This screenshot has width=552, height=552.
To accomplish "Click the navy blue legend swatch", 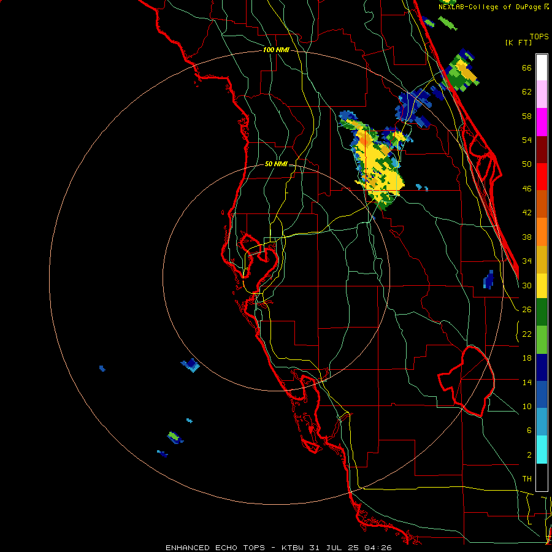I will point(542,367).
